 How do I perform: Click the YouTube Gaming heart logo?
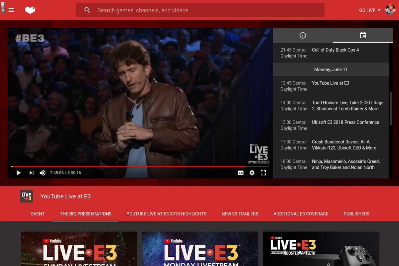click(x=30, y=10)
